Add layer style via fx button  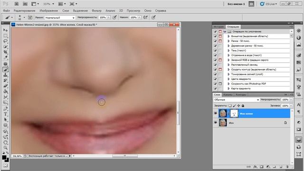click(x=256, y=167)
